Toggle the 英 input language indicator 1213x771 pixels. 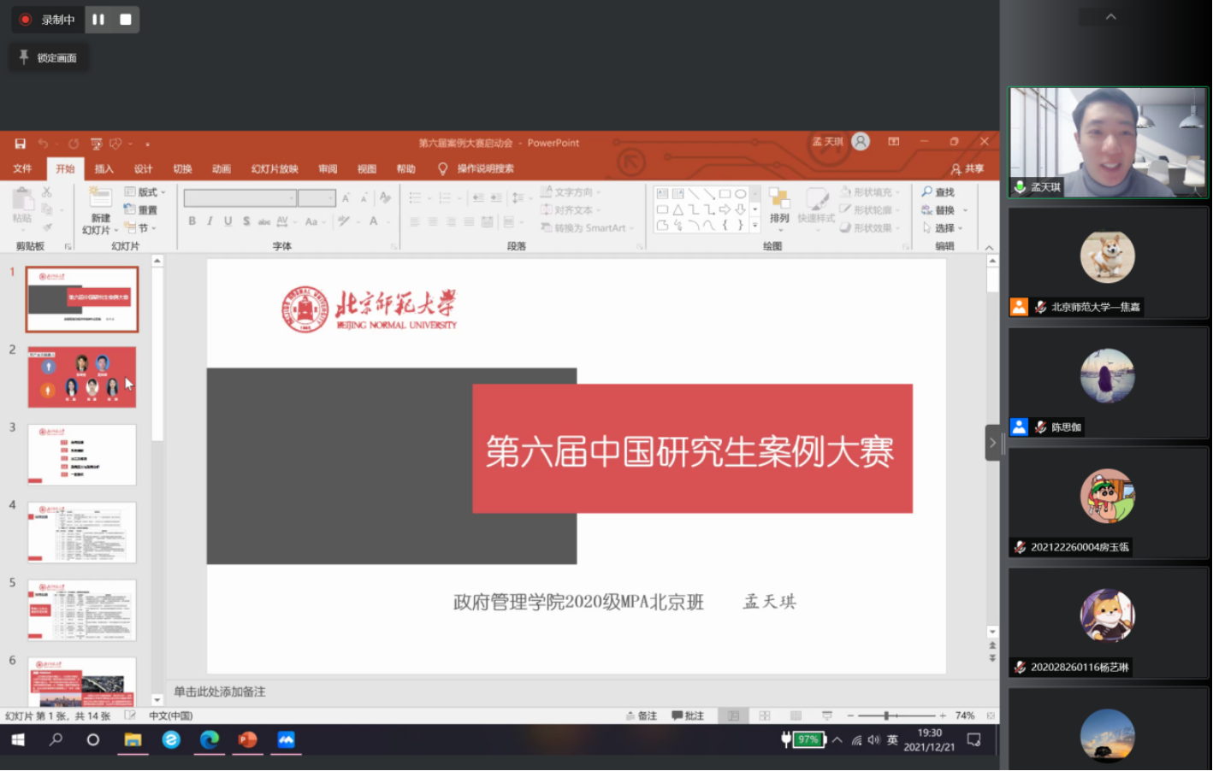[x=892, y=740]
